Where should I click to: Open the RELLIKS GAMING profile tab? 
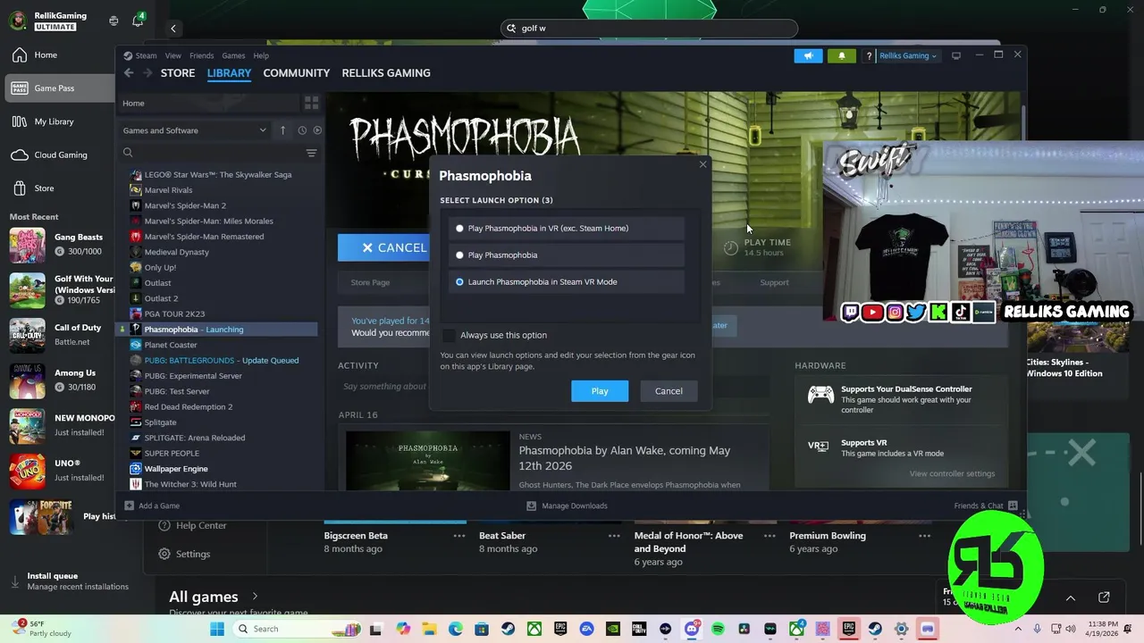(386, 73)
